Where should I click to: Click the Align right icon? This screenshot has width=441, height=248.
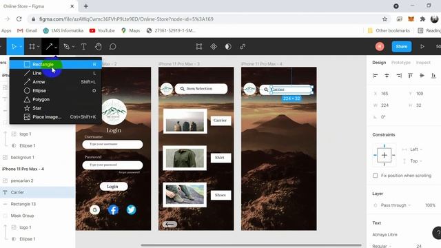[399, 76]
